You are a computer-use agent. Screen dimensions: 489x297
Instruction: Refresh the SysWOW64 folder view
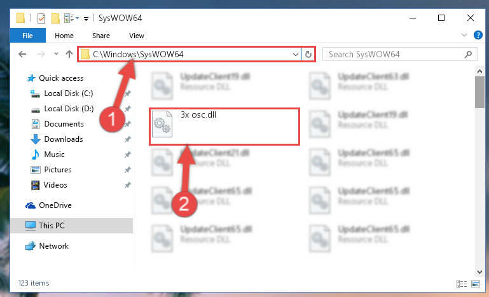click(x=308, y=54)
